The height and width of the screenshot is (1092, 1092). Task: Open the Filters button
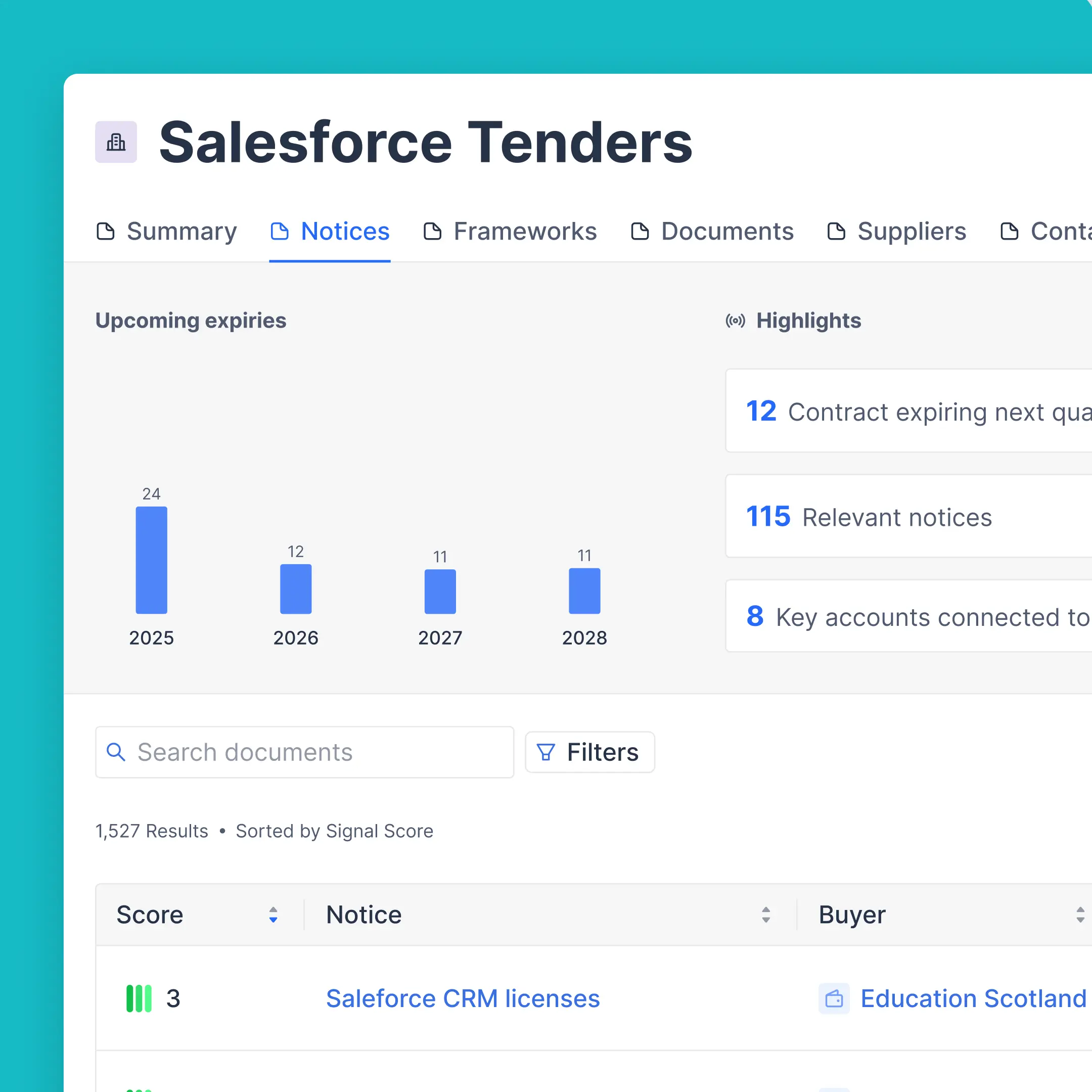[x=590, y=752]
